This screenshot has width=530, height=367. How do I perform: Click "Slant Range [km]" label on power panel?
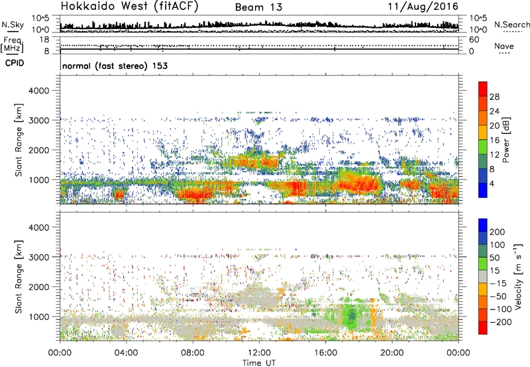(x=19, y=140)
